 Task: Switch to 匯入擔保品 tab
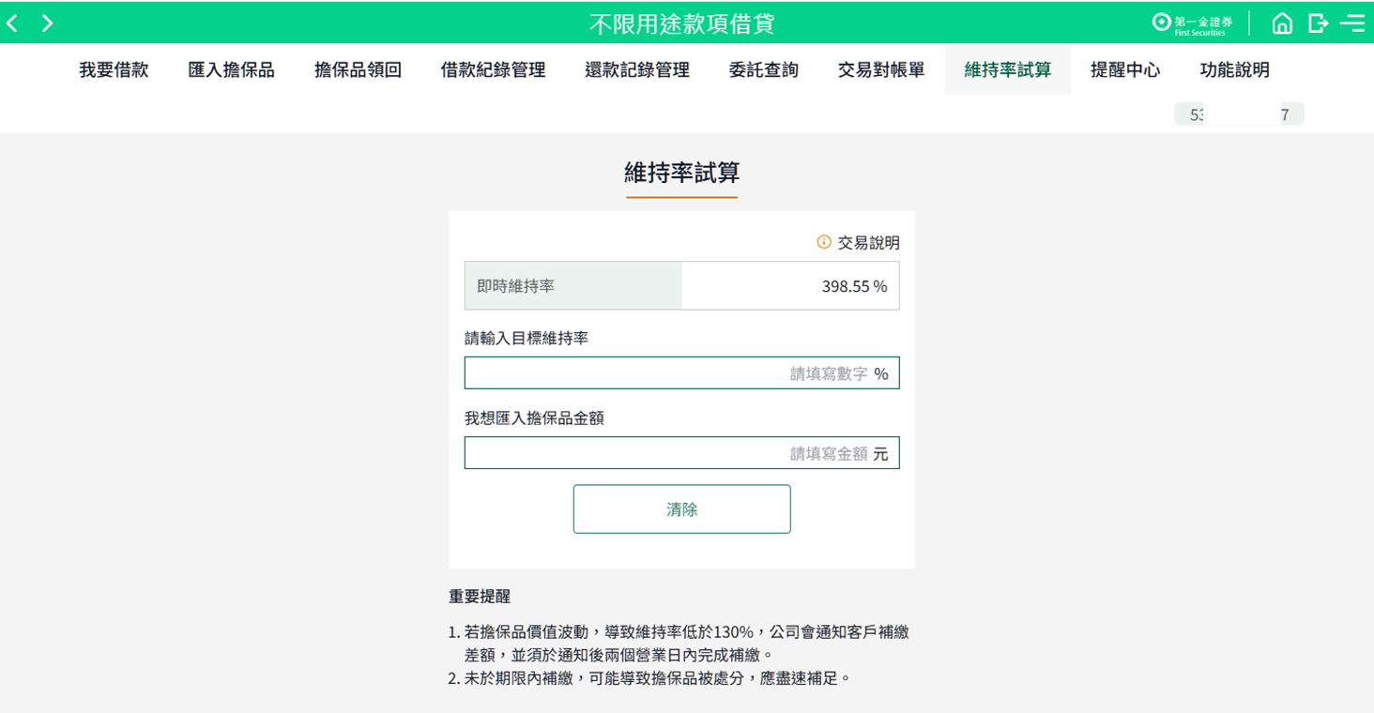(231, 70)
